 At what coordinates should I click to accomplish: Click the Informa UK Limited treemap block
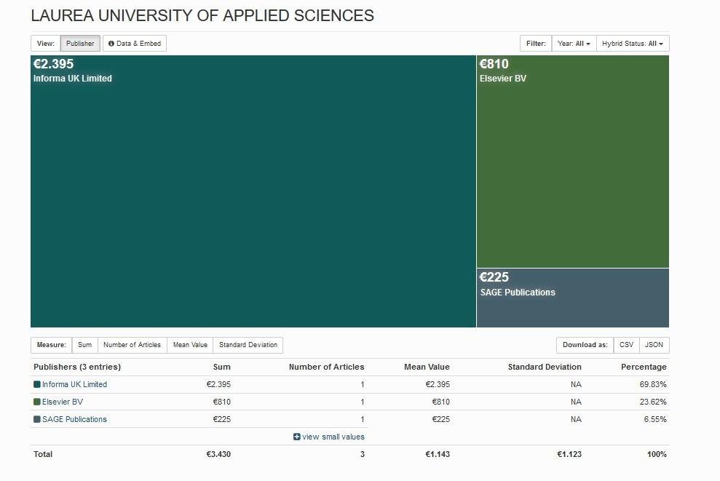pyautogui.click(x=253, y=191)
